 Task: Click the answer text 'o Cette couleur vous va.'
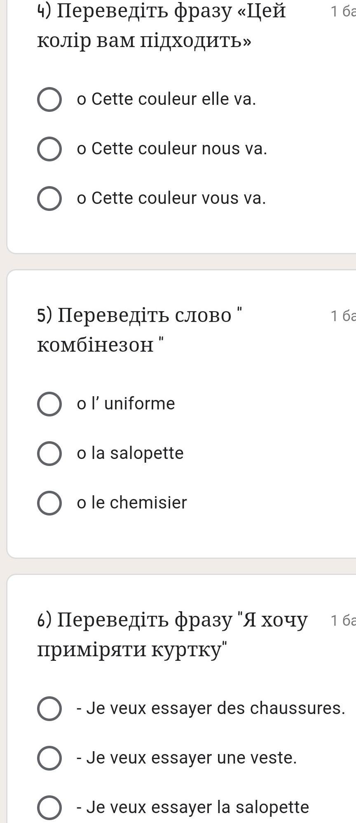coord(171,198)
